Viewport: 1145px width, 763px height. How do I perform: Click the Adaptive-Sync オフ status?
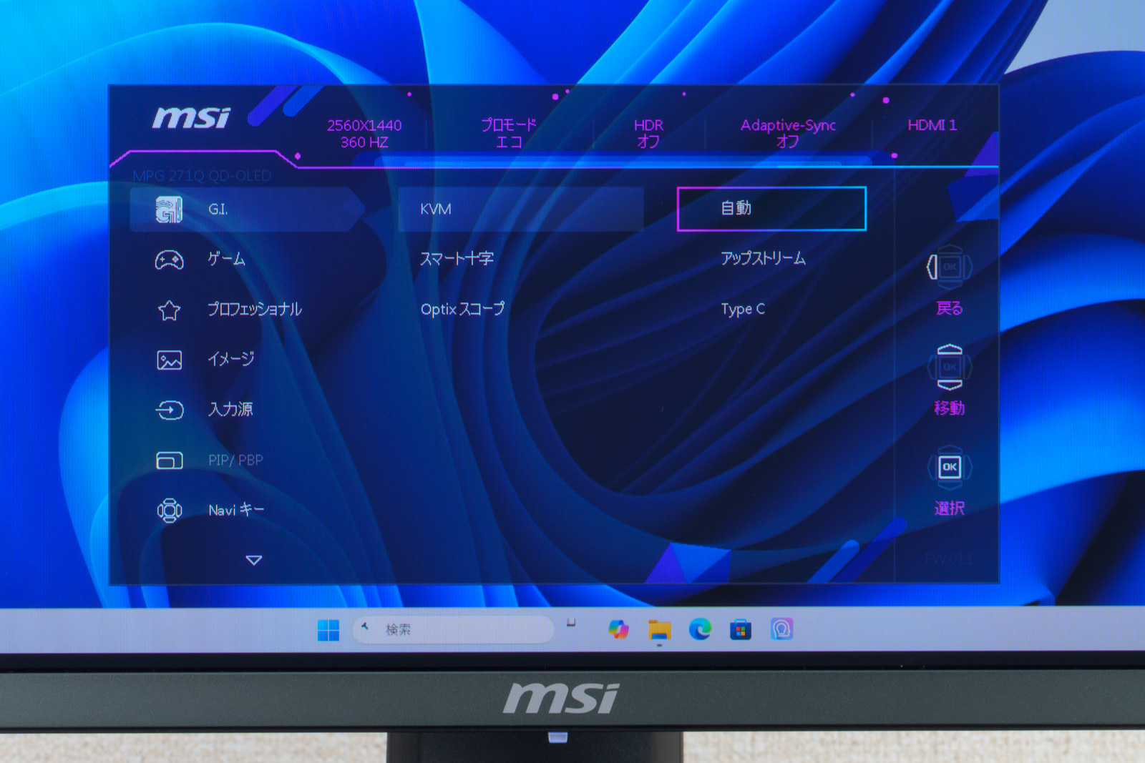pyautogui.click(x=788, y=134)
